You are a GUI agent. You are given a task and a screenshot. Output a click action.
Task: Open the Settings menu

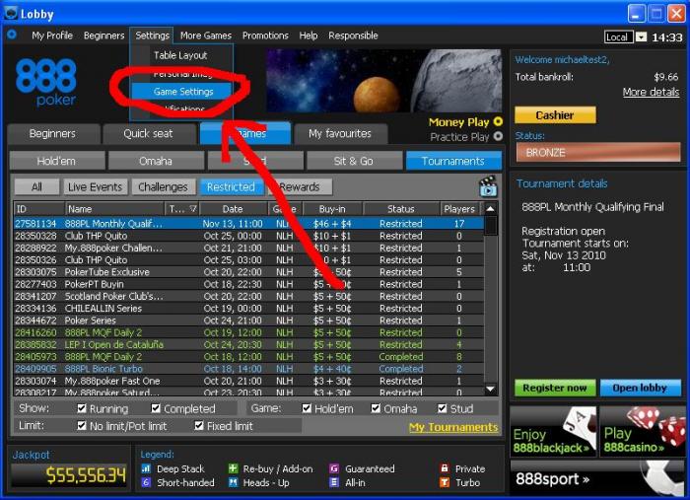tap(152, 36)
